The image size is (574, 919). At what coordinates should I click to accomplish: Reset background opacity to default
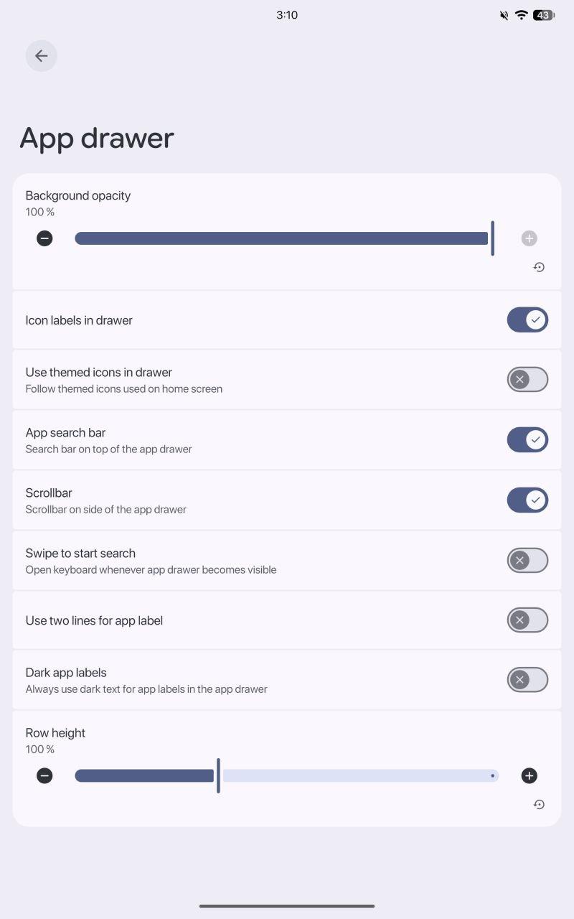539,267
